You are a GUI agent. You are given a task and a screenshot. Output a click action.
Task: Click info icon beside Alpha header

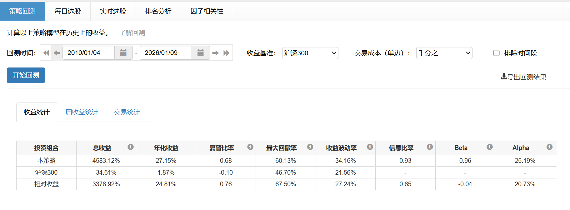(x=549, y=147)
